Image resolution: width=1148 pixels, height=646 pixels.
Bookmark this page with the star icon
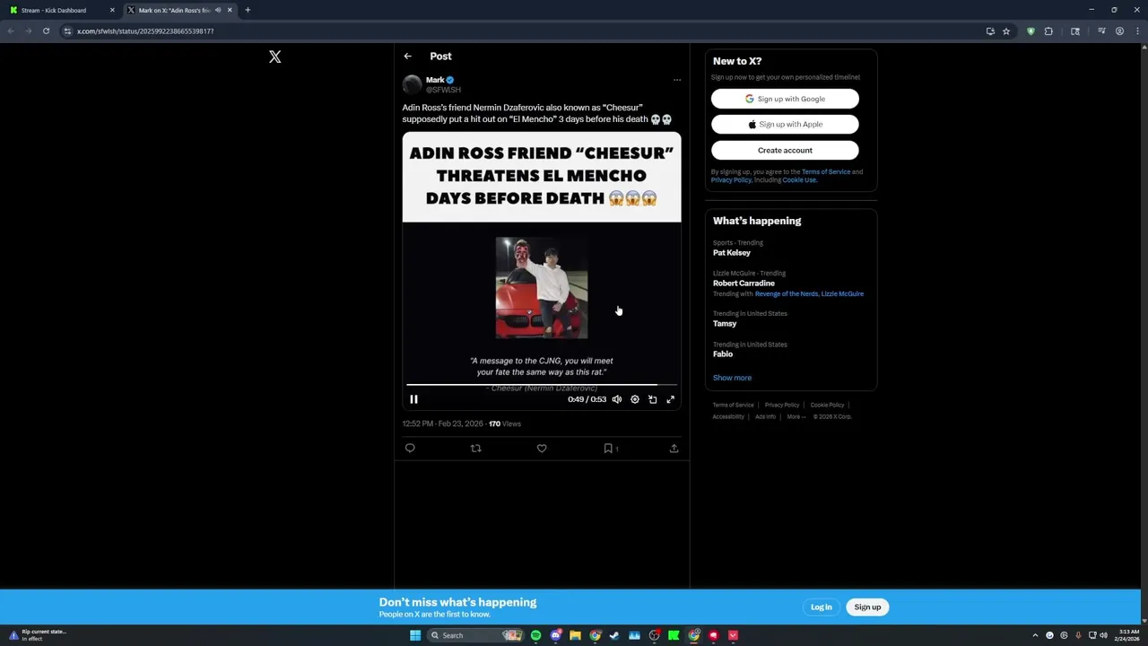[1006, 31]
